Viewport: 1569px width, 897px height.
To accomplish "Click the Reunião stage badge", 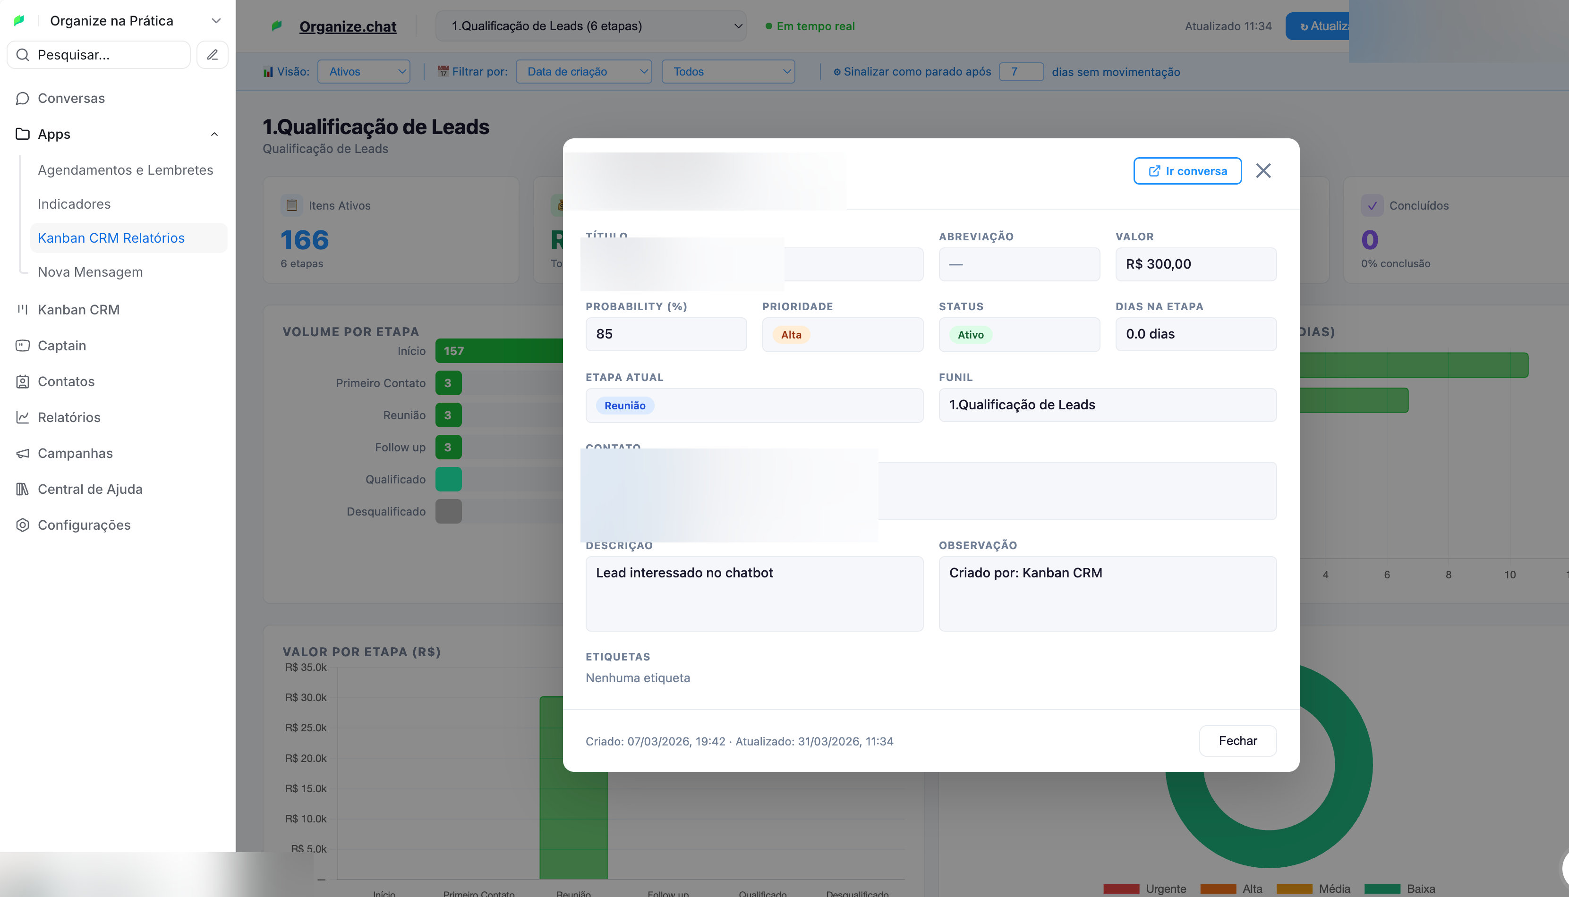I will coord(624,406).
